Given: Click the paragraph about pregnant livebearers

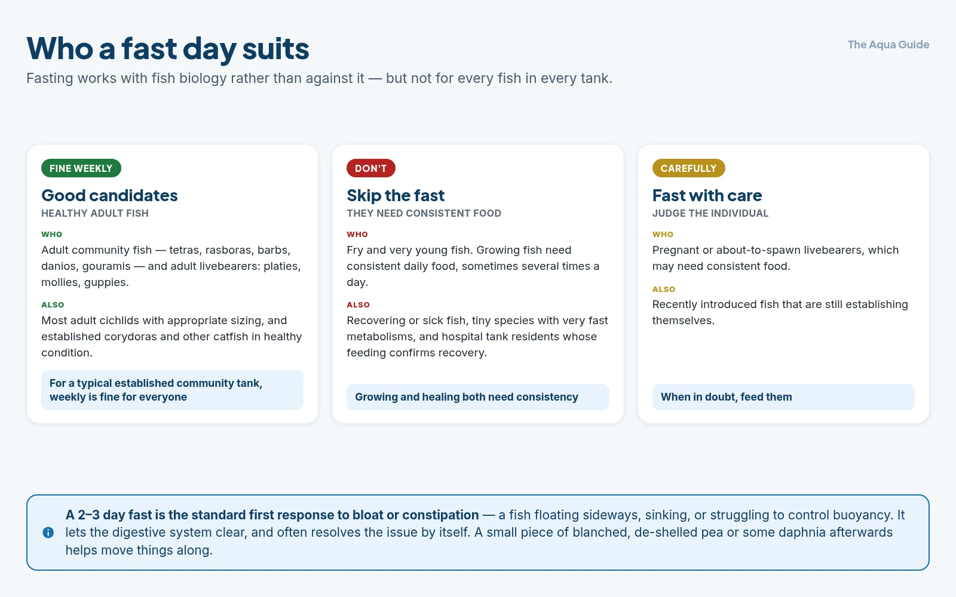Looking at the screenshot, I should pos(776,258).
